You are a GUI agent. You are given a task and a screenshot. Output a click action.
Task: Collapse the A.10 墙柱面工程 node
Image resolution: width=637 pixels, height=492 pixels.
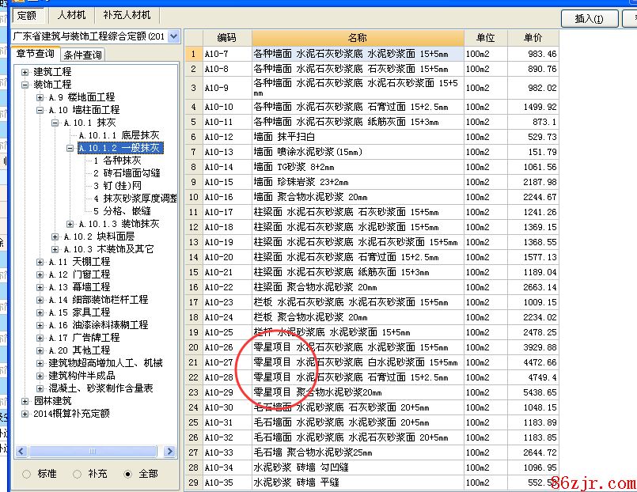pyautogui.click(x=40, y=110)
